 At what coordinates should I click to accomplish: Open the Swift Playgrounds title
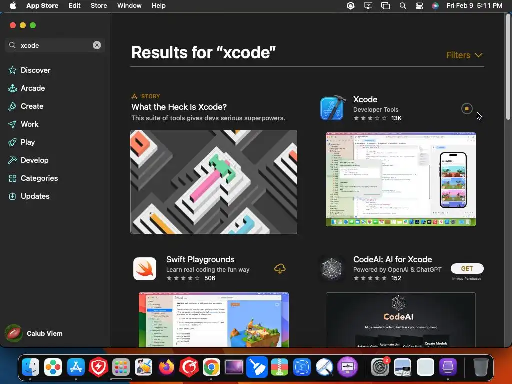(200, 259)
